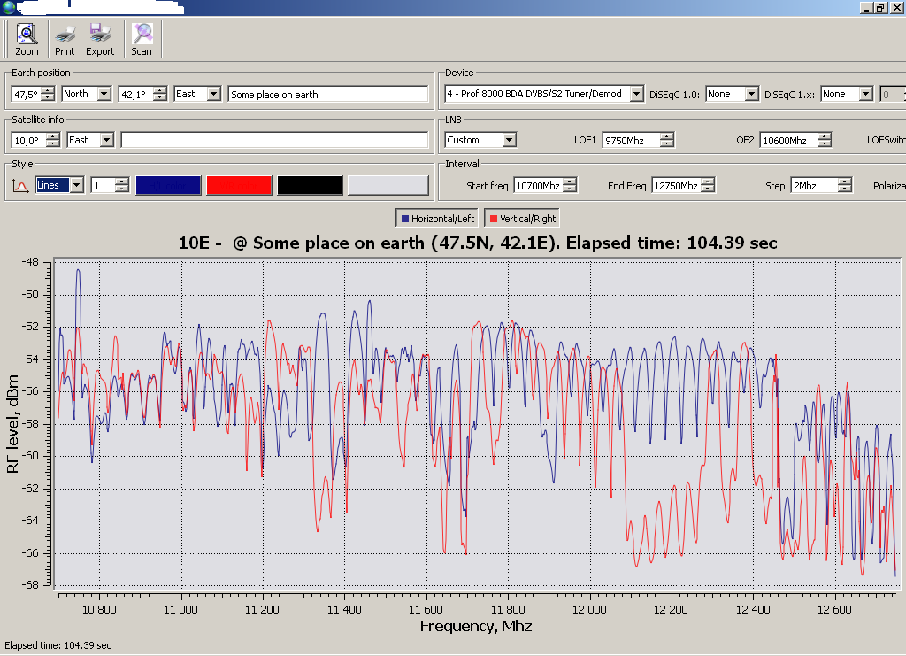Click the Print toolbar icon

[x=65, y=39]
